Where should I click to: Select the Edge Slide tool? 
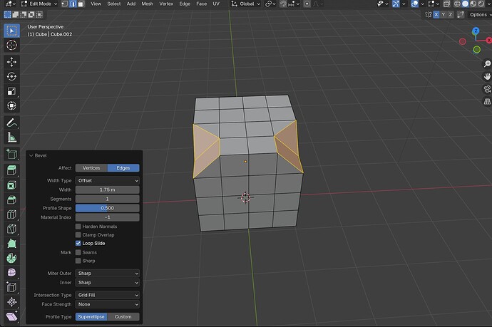[x=11, y=287]
